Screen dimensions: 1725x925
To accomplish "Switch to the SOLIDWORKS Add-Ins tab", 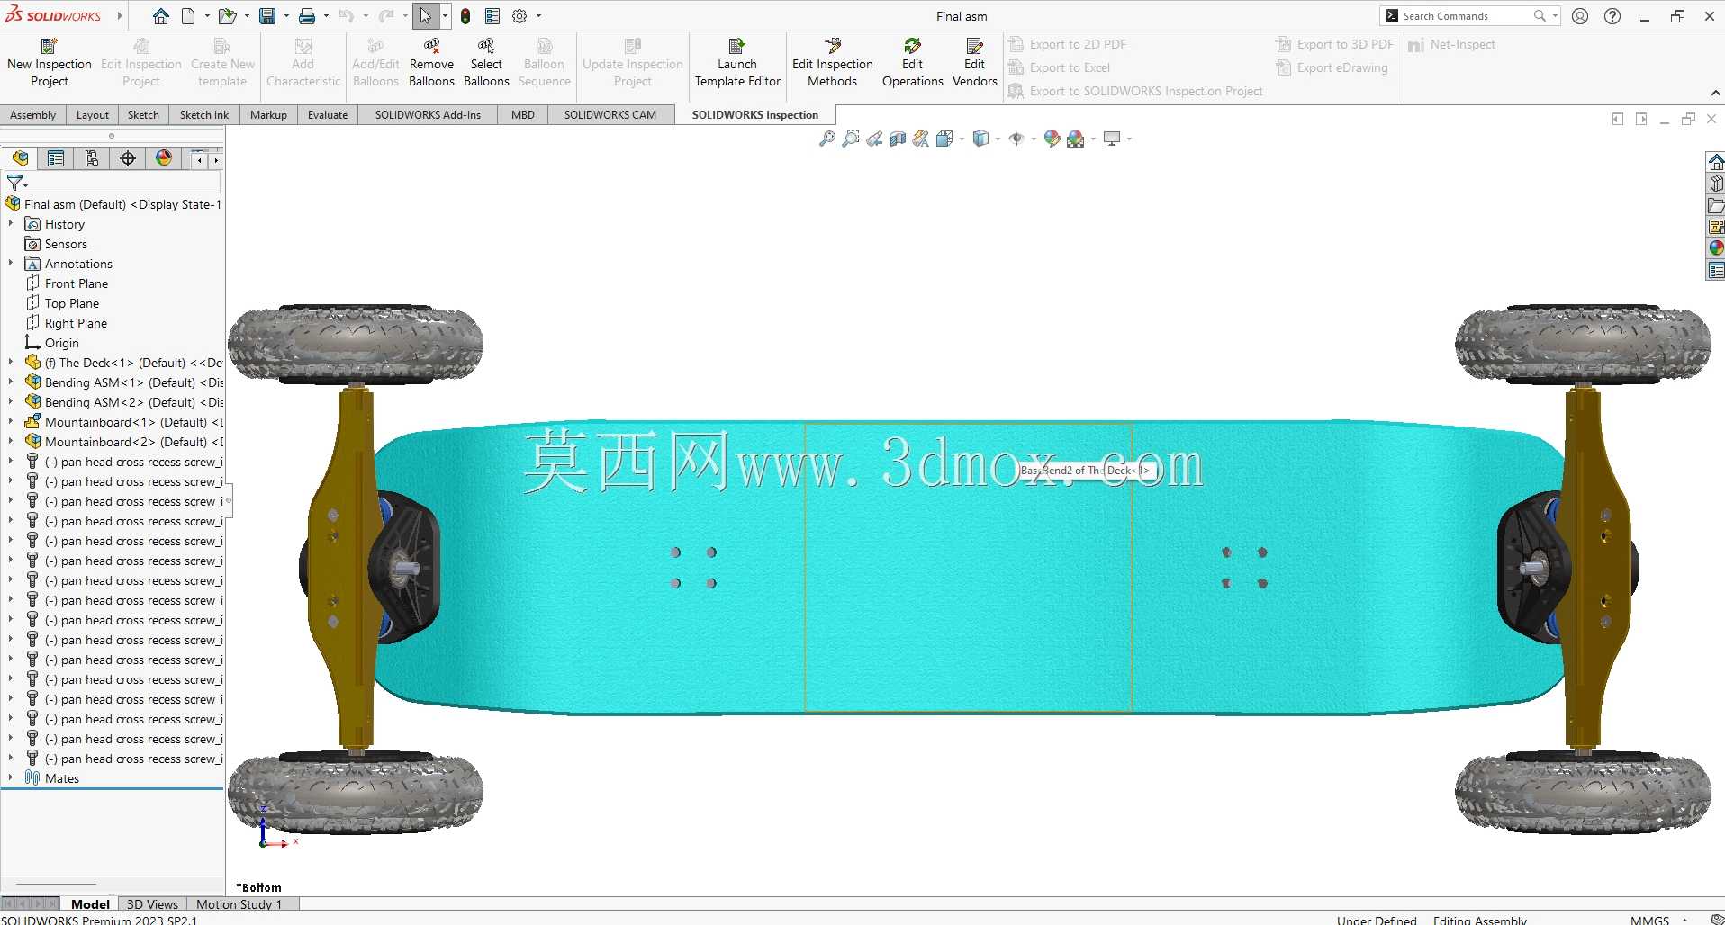I will [428, 114].
